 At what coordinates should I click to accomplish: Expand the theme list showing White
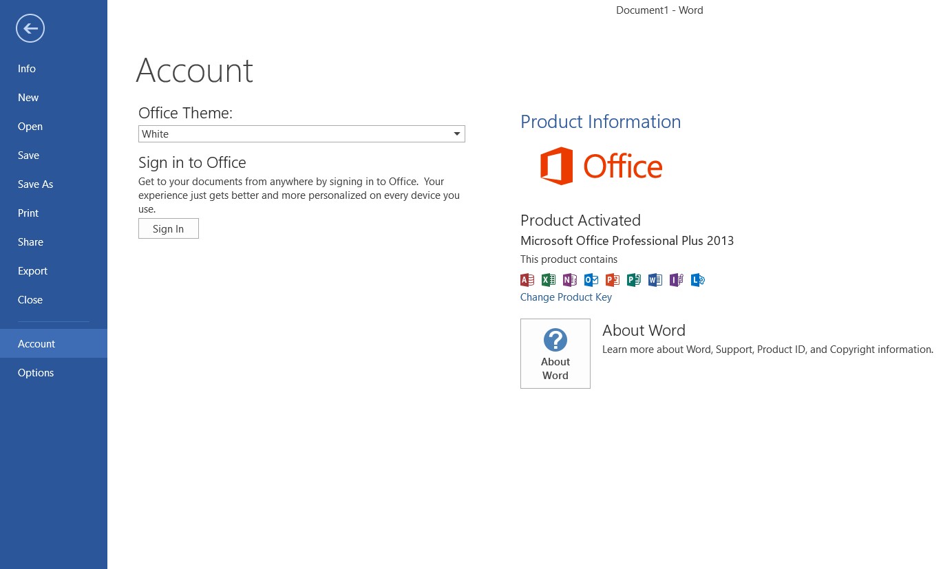point(301,133)
